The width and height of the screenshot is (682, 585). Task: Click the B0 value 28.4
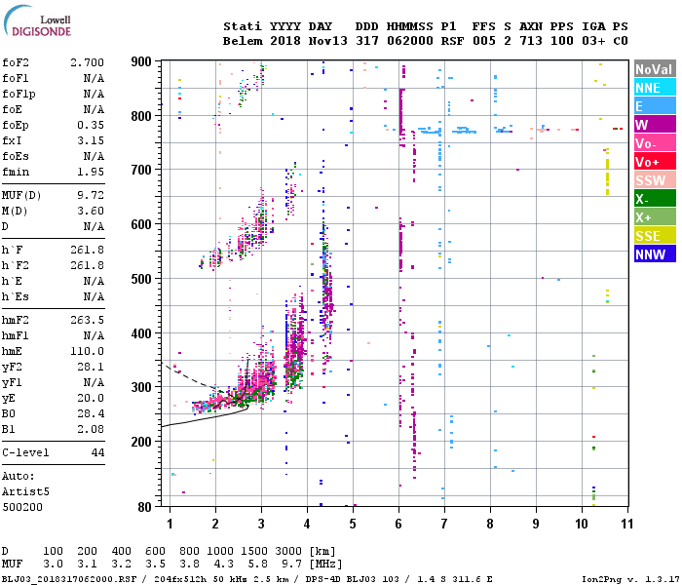click(91, 414)
